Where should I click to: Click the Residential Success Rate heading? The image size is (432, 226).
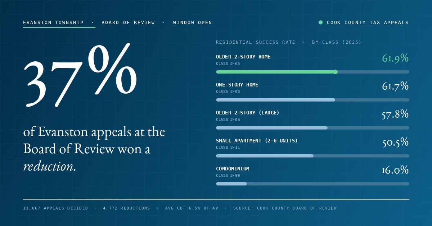pos(256,42)
